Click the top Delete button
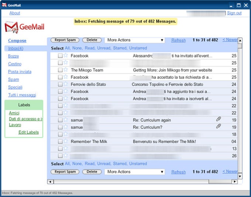The height and width of the screenshot is (197, 251). pos(92,40)
